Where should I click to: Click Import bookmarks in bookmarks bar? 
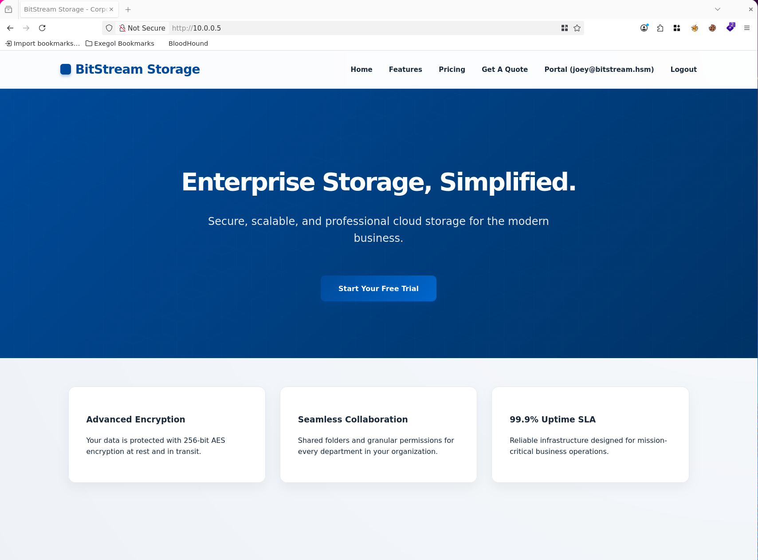(x=43, y=43)
